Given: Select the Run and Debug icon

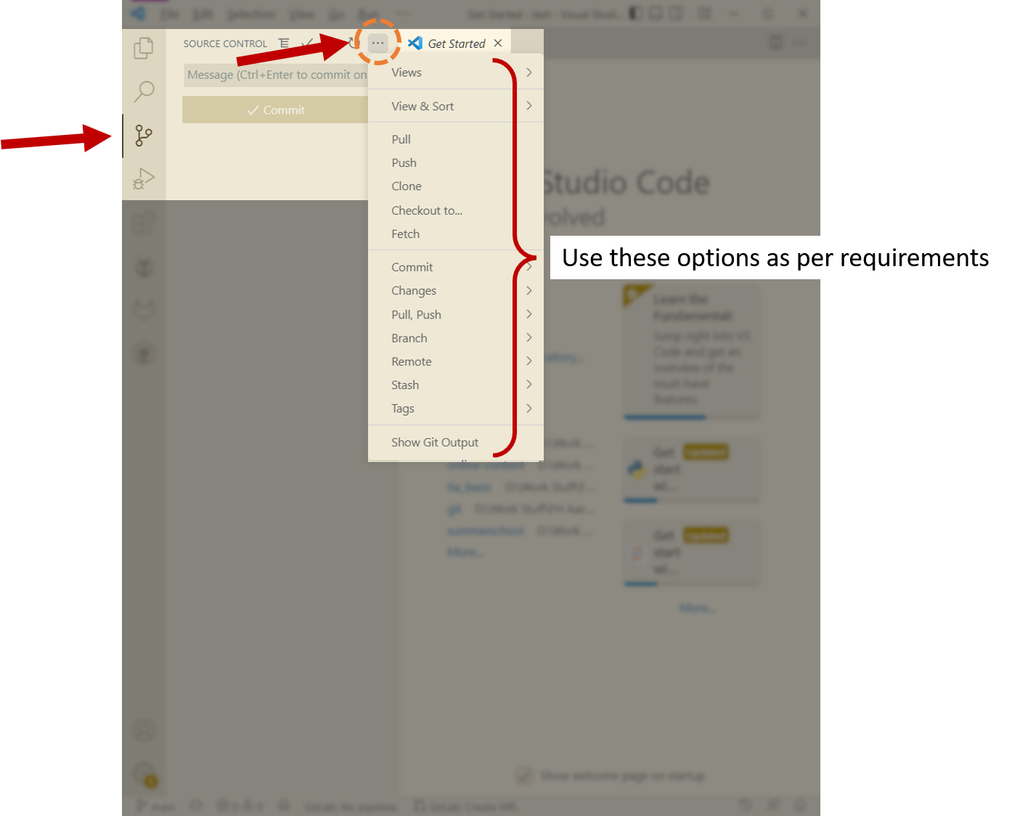Looking at the screenshot, I should 143,178.
